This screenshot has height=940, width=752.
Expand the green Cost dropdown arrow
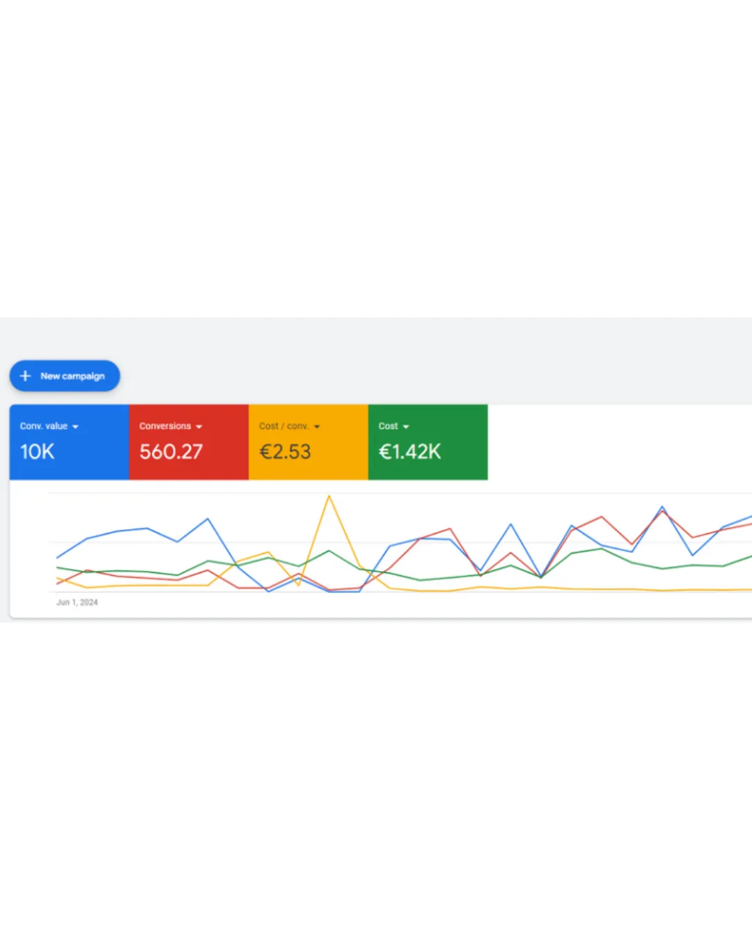(x=406, y=427)
